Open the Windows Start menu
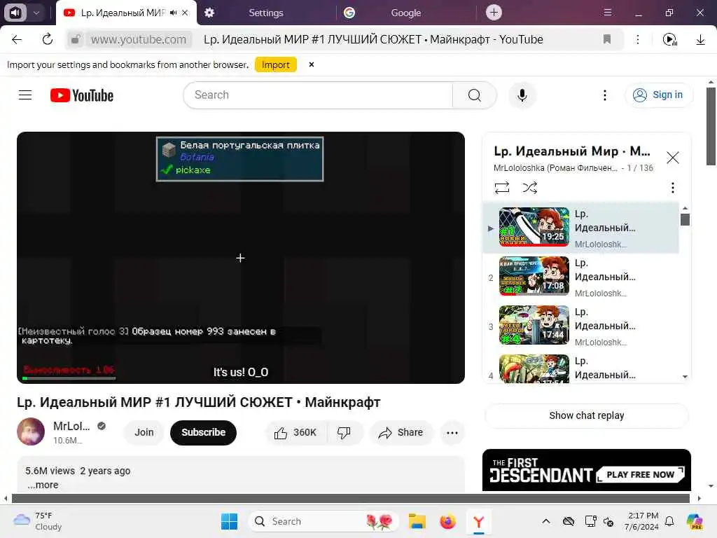Screen dimensions: 717x538 click(229, 521)
